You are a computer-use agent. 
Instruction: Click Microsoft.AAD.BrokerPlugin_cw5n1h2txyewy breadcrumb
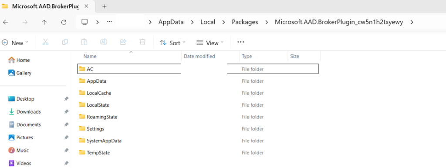tap(339, 22)
